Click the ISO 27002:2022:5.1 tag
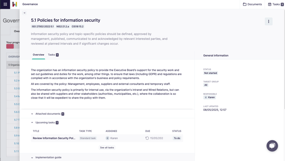 (43, 26)
